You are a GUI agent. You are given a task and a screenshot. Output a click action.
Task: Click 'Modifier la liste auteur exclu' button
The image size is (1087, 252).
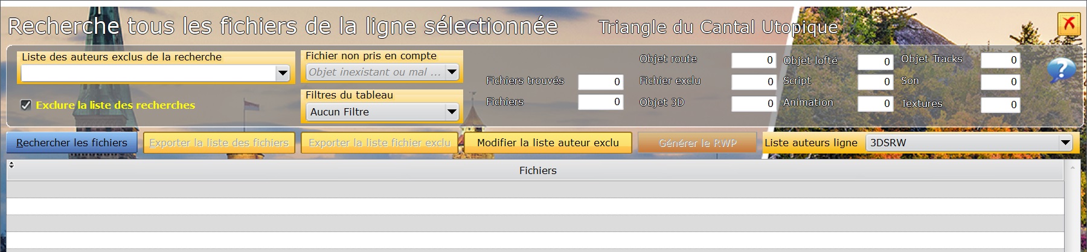(x=548, y=143)
